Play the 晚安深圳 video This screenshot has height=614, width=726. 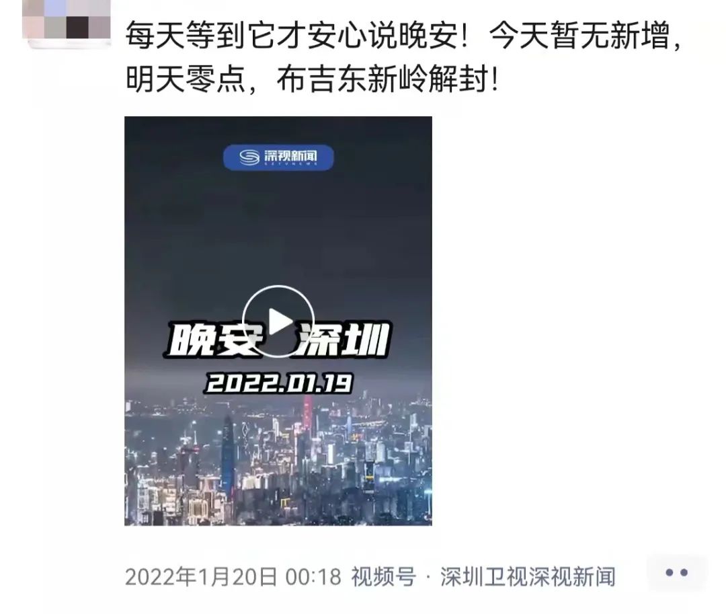278,321
